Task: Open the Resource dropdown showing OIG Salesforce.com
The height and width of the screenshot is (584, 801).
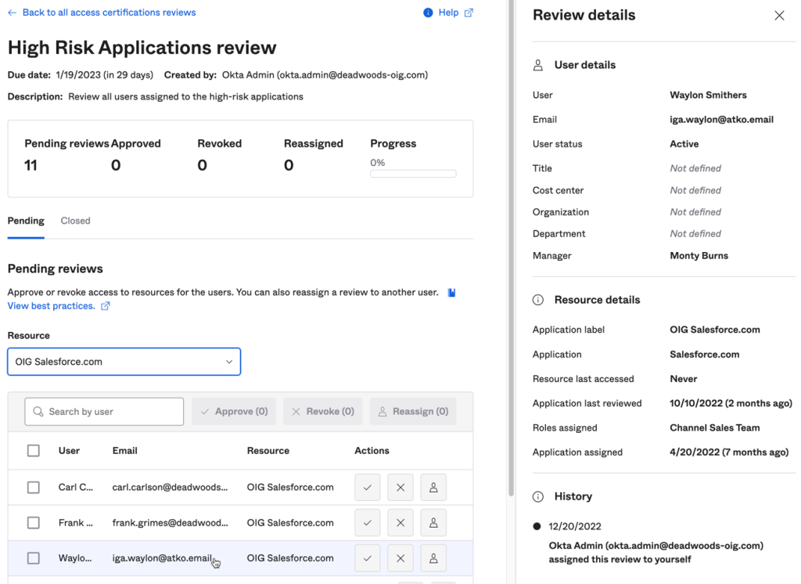Action: click(x=124, y=362)
